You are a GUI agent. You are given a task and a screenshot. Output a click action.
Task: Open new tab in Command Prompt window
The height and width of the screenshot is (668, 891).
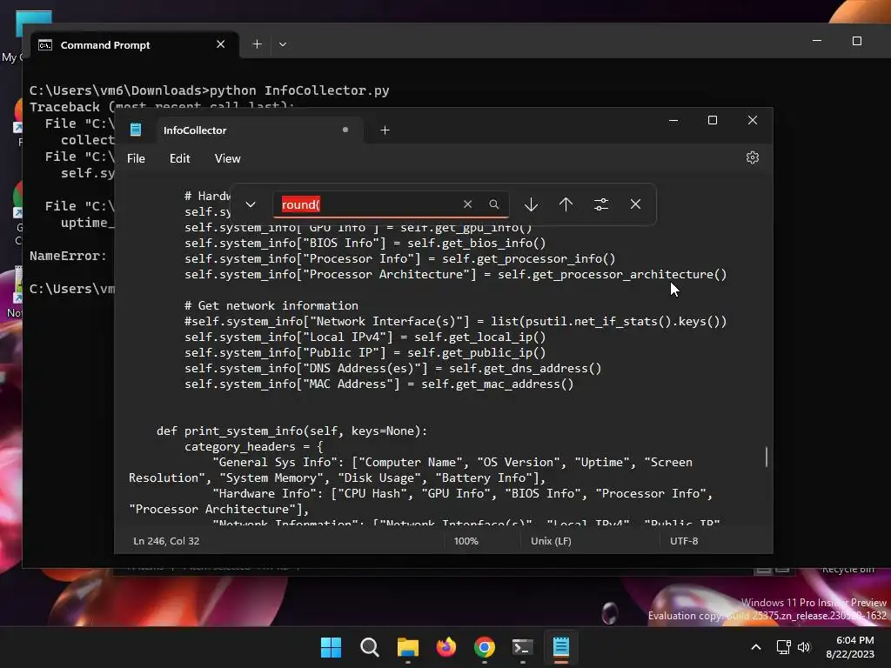[257, 44]
